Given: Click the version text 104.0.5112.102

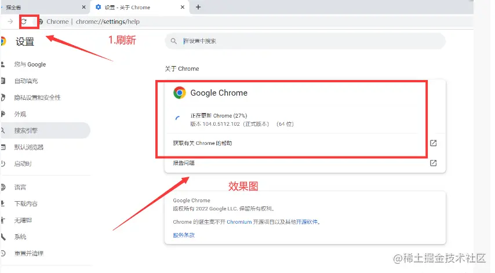Looking at the screenshot, I should (221, 124).
